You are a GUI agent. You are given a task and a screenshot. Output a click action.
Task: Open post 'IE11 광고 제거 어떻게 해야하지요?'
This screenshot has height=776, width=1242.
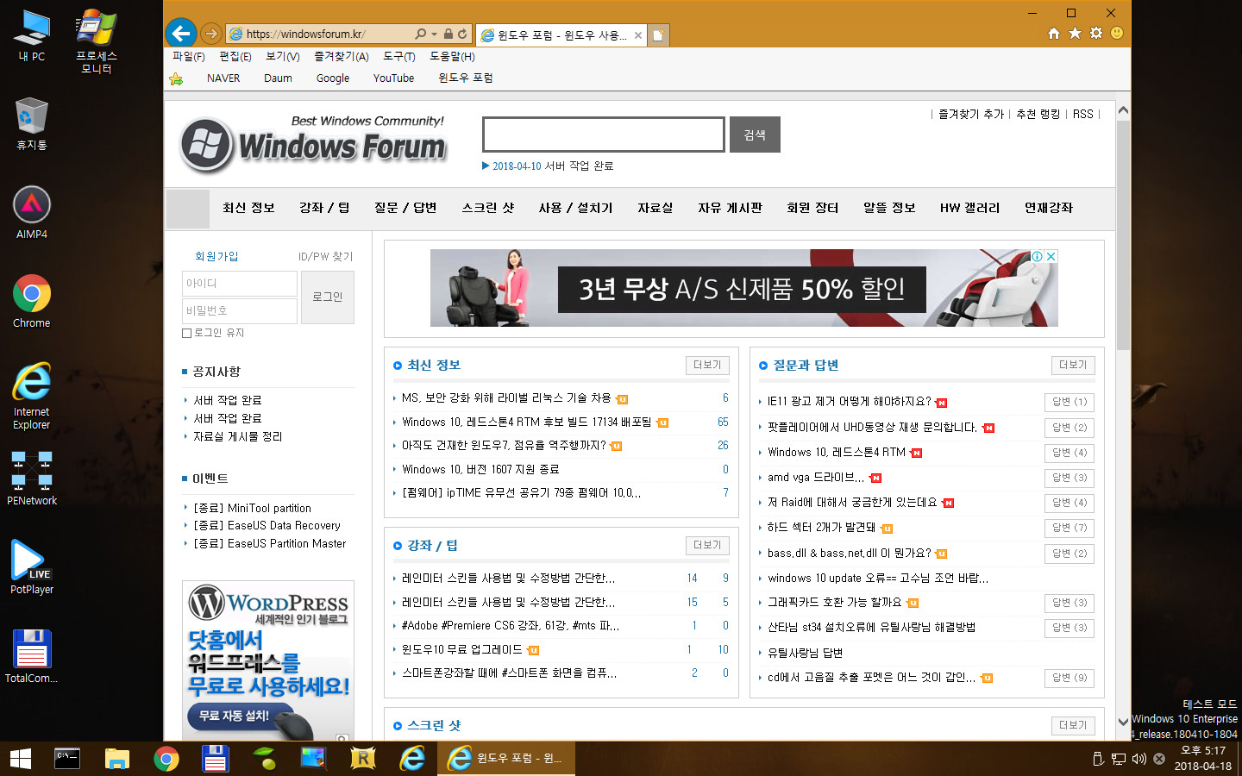click(850, 401)
